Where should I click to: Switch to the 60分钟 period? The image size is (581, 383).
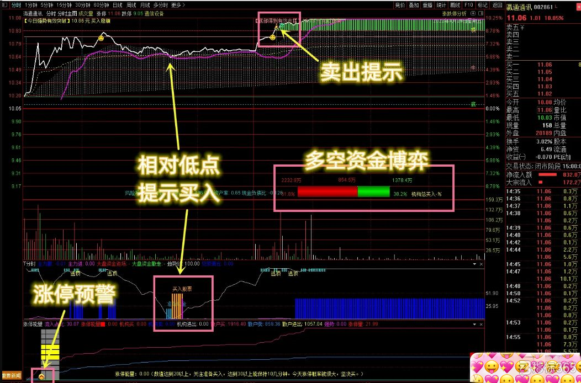(101, 5)
